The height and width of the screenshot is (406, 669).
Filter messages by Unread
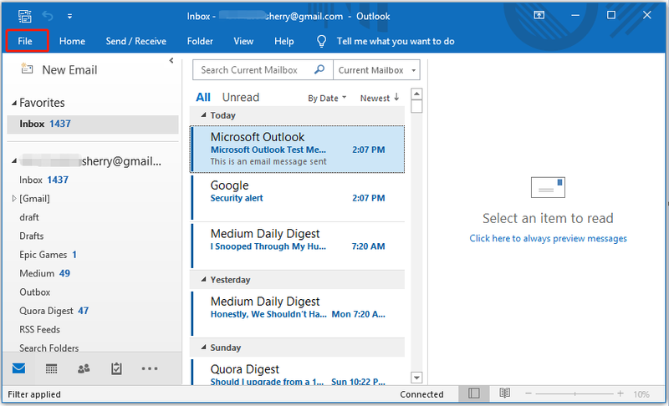pyautogui.click(x=241, y=97)
